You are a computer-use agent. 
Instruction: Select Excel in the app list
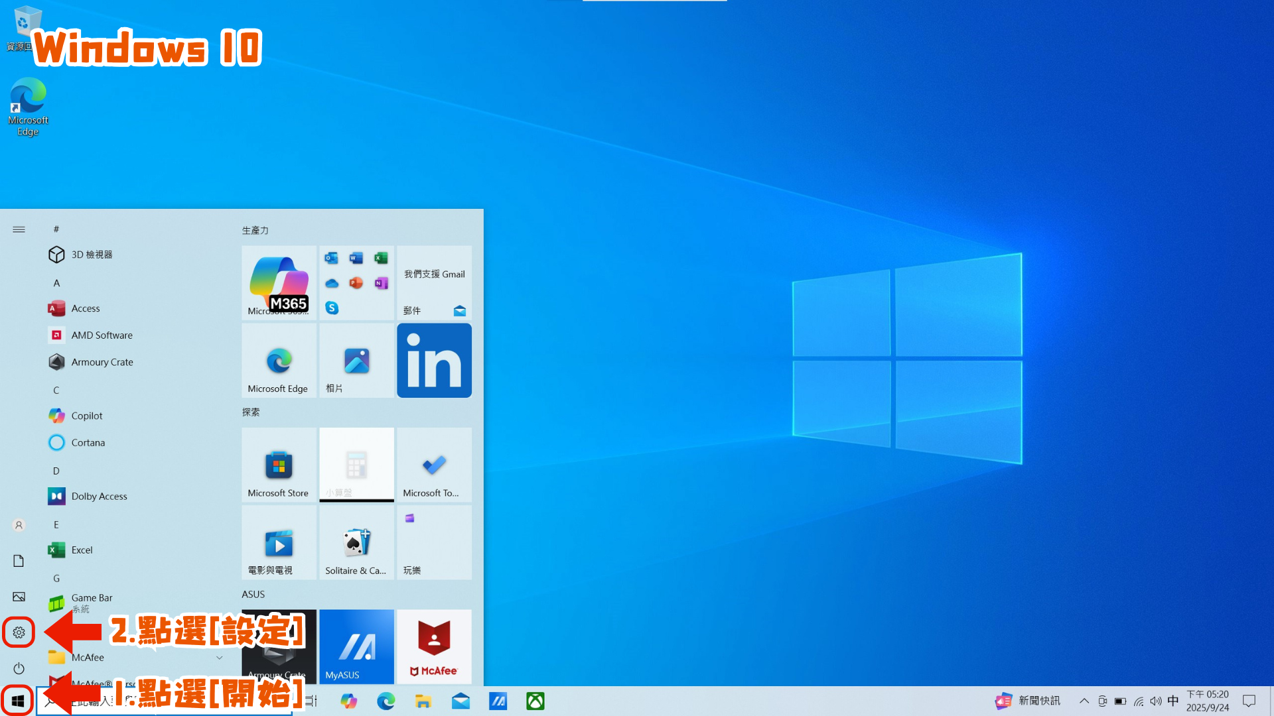tap(82, 550)
